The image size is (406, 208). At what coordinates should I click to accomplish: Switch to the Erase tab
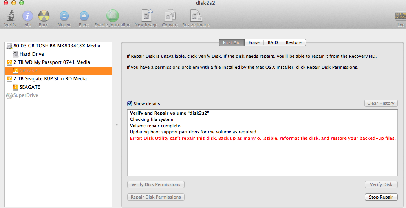click(254, 42)
